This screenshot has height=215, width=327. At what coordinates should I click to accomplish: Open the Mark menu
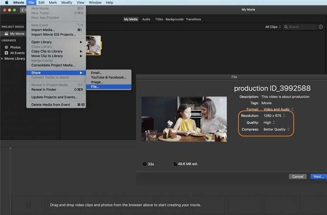click(x=53, y=3)
